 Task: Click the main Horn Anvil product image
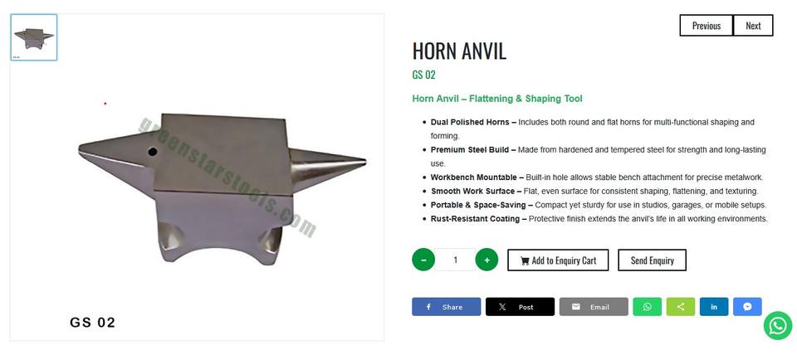[222, 189]
